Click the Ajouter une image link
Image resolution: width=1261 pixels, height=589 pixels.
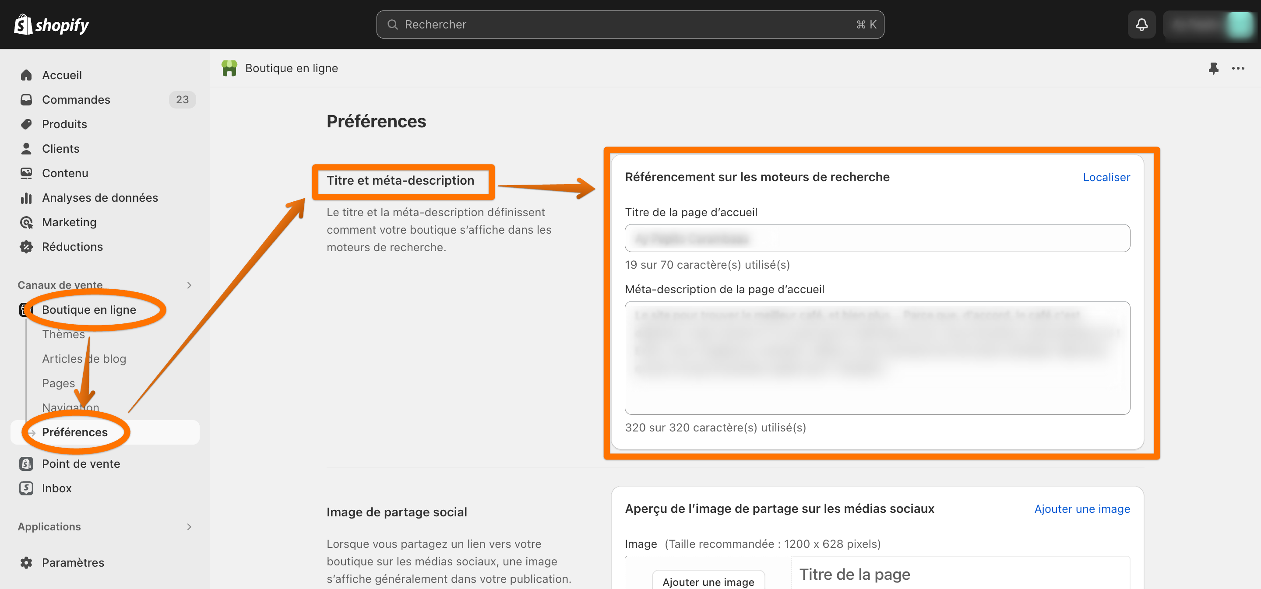pyautogui.click(x=1081, y=509)
